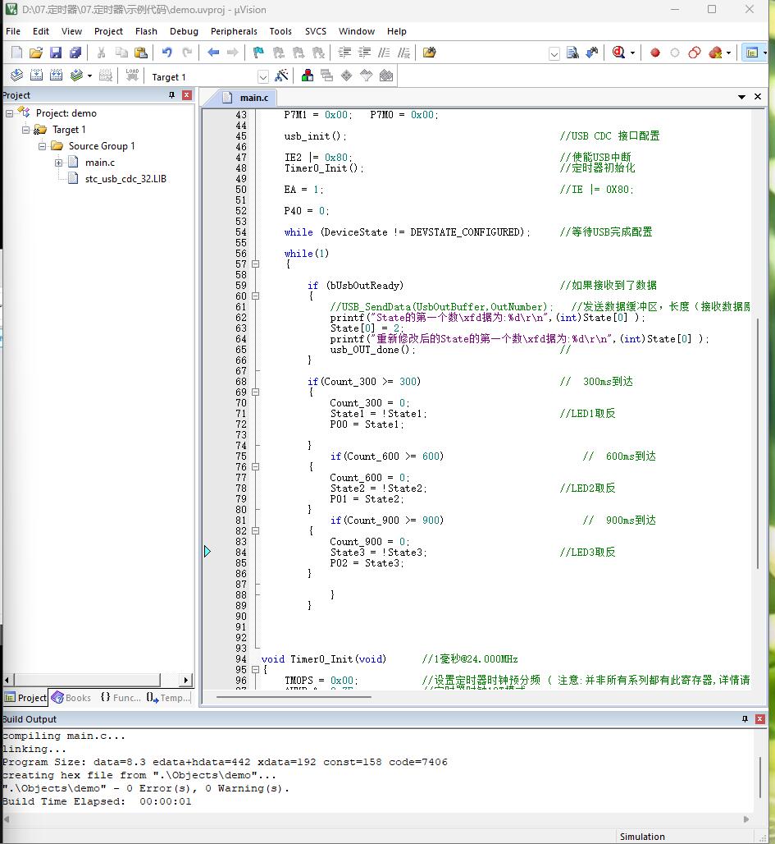Click the Rebuild all target files icon
This screenshot has width=775, height=844.
56,76
